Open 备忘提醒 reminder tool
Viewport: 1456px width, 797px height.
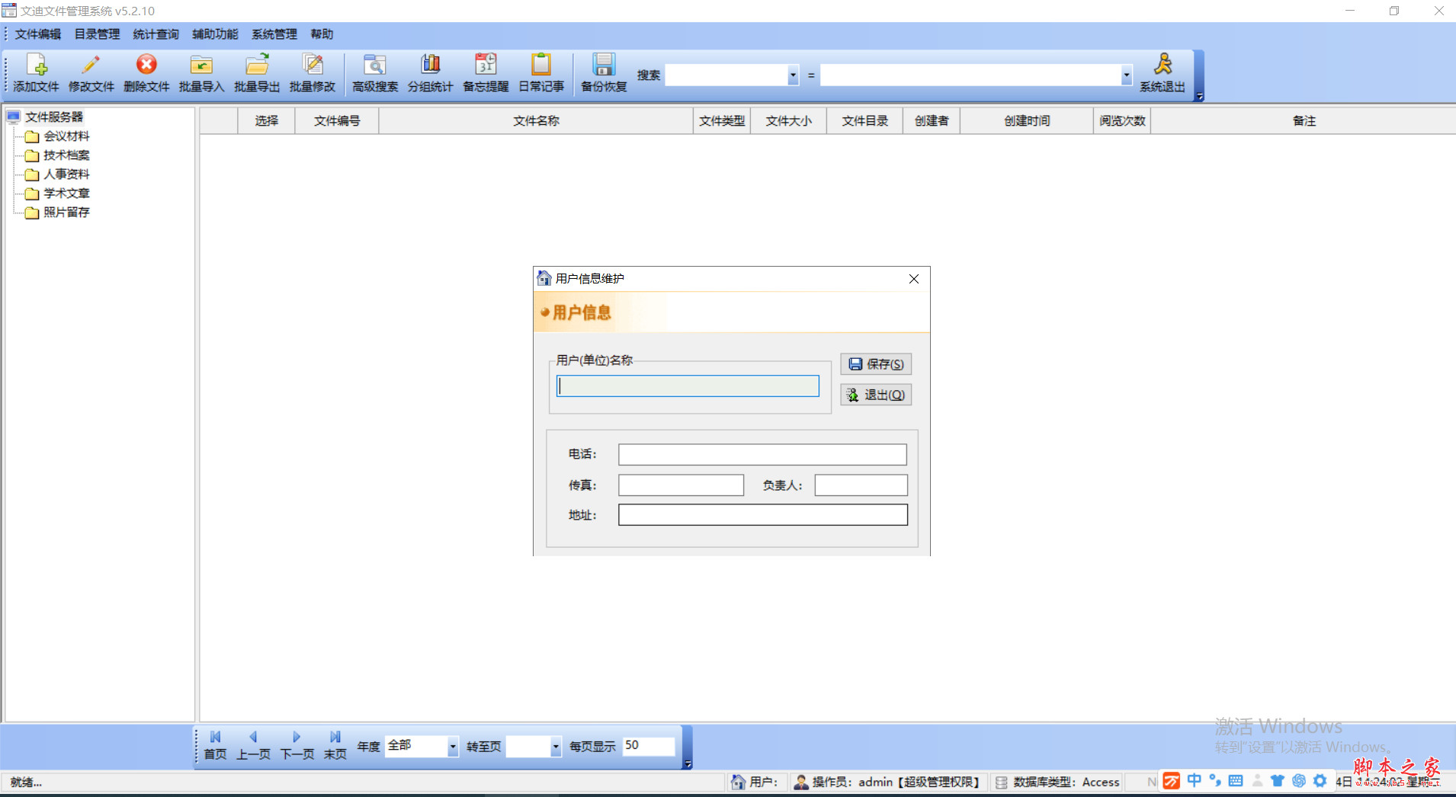point(486,72)
